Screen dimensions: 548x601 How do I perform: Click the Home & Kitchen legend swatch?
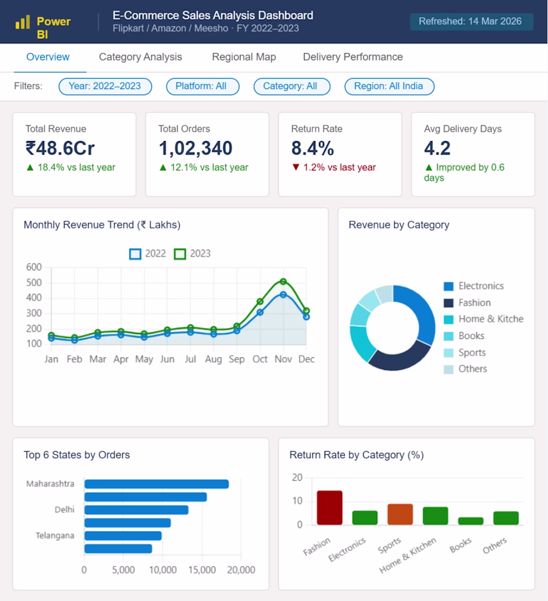point(449,319)
